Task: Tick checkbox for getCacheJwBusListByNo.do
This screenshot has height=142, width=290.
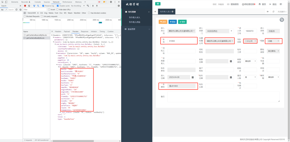Action: 25,35
